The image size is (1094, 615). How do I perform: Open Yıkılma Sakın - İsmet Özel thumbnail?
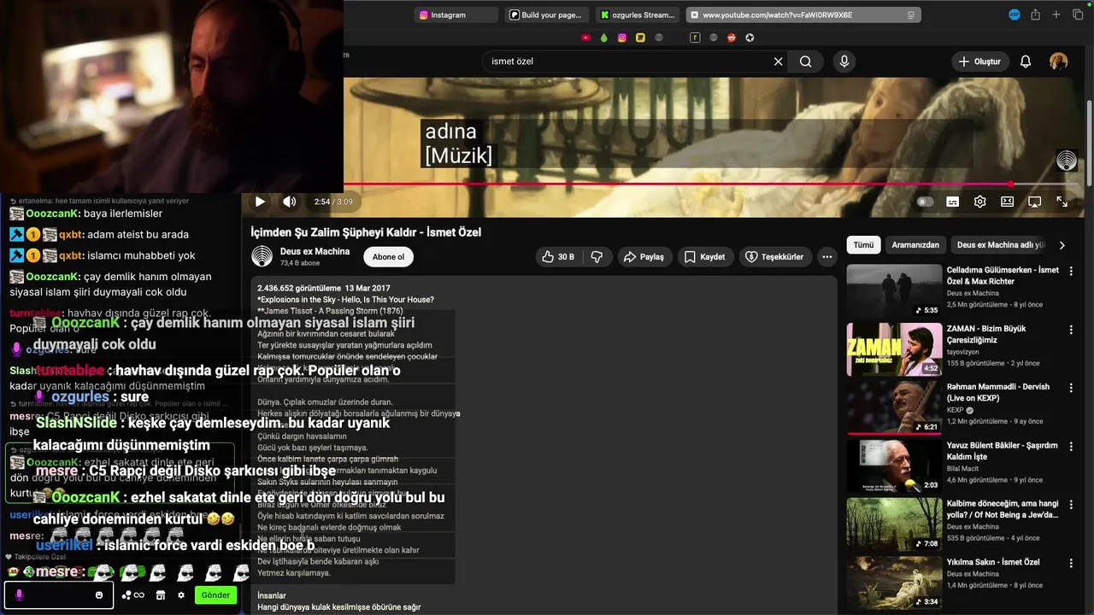894,583
